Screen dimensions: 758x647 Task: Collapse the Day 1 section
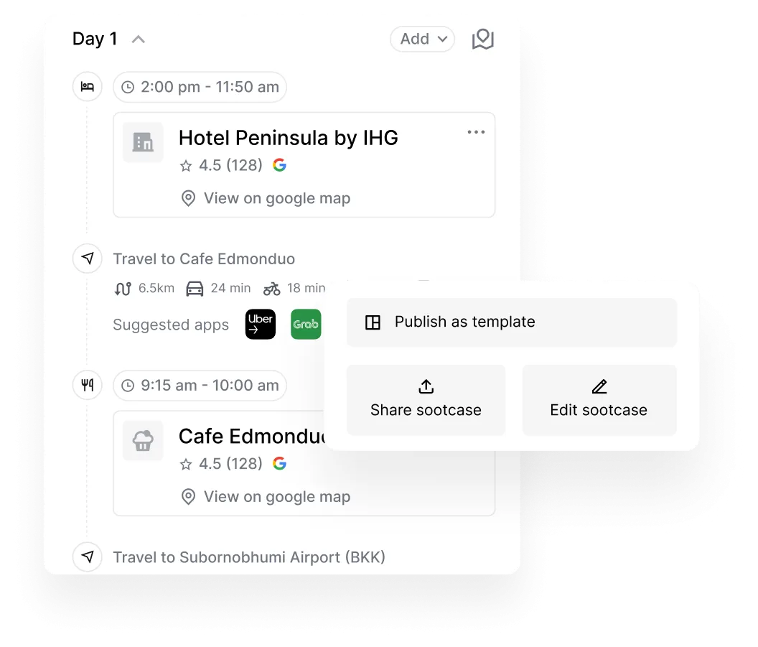(137, 39)
